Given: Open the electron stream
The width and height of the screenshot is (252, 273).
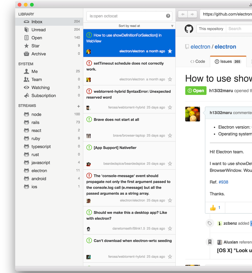Looking at the screenshot, I should pyautogui.click(x=49, y=170).
